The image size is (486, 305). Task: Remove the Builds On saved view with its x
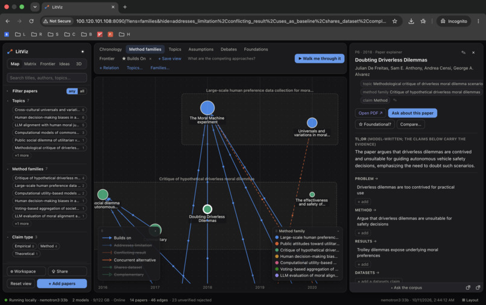coord(150,58)
